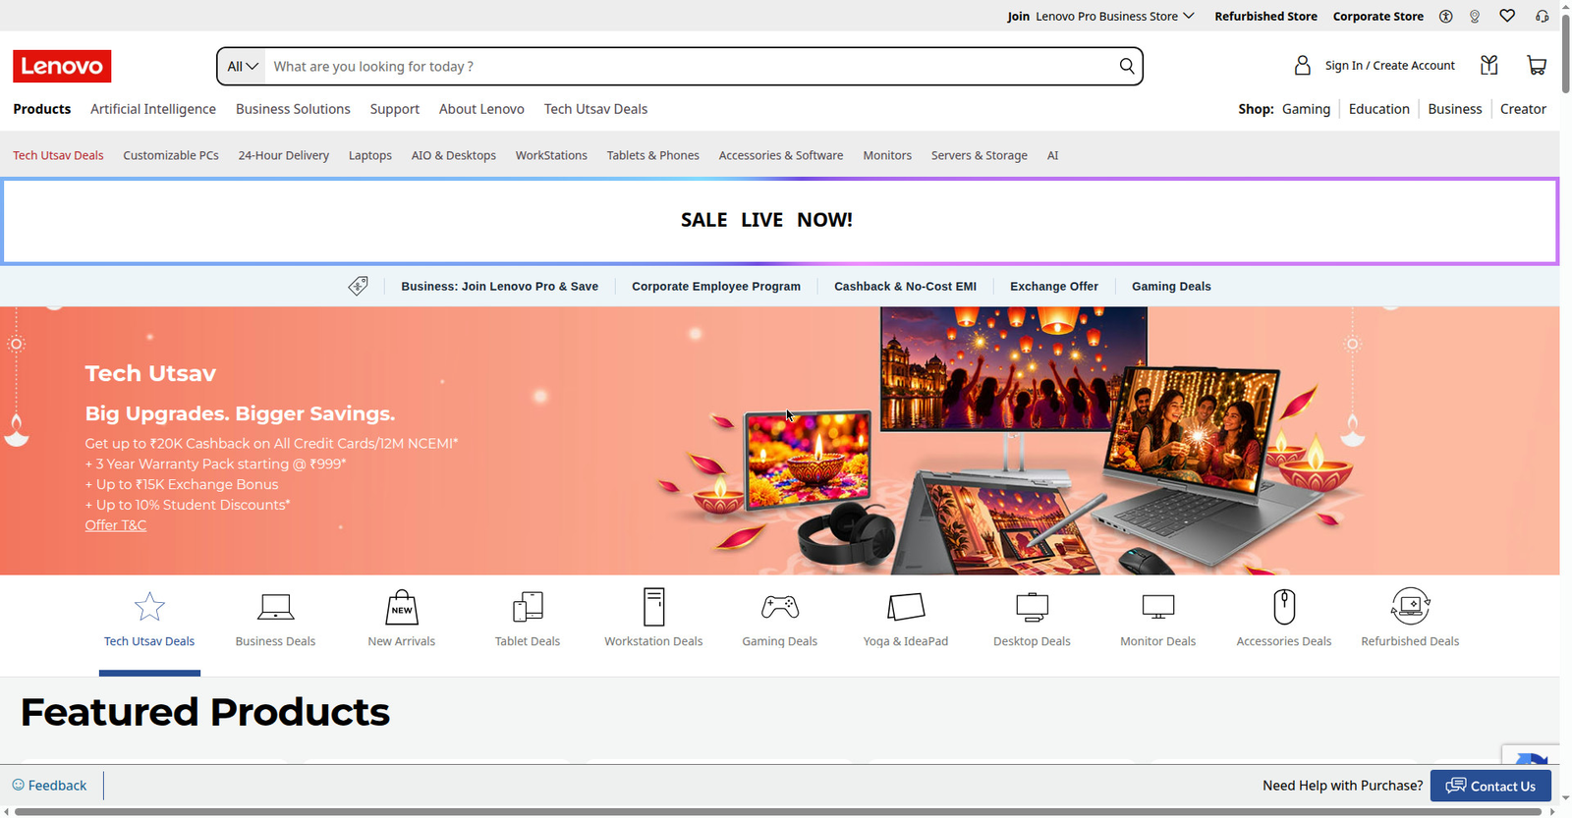The height and width of the screenshot is (818, 1572).
Task: Click the headset support icon
Action: coord(1542,16)
